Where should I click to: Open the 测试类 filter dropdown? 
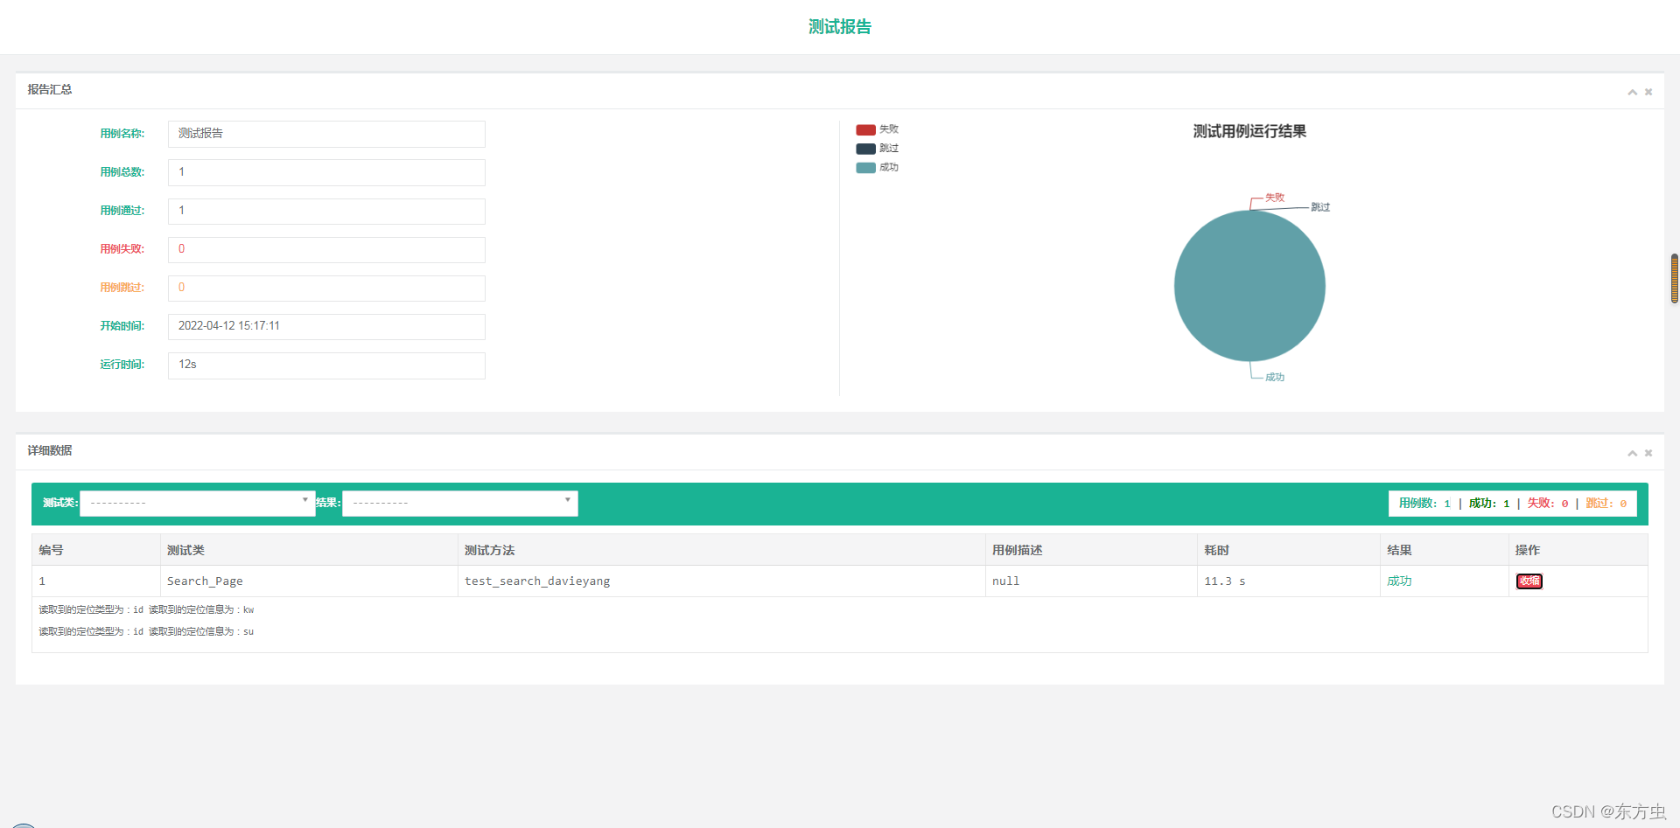pos(198,503)
